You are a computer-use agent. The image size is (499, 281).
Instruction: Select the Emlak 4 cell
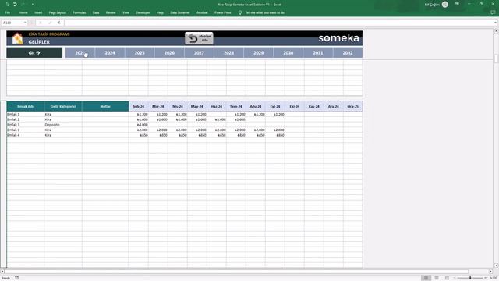pyautogui.click(x=26, y=135)
